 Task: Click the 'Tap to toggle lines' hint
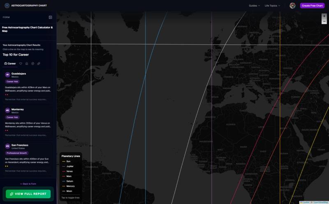[70, 198]
